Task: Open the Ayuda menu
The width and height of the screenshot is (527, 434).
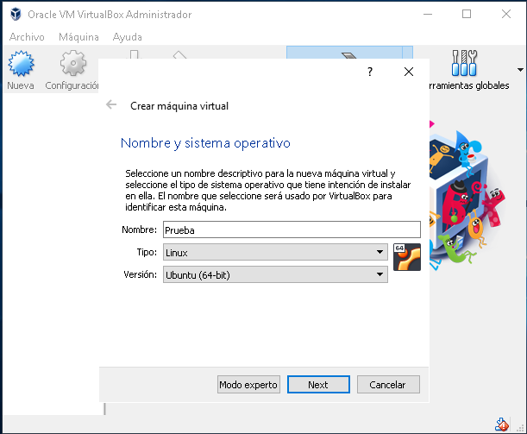Action: point(128,37)
